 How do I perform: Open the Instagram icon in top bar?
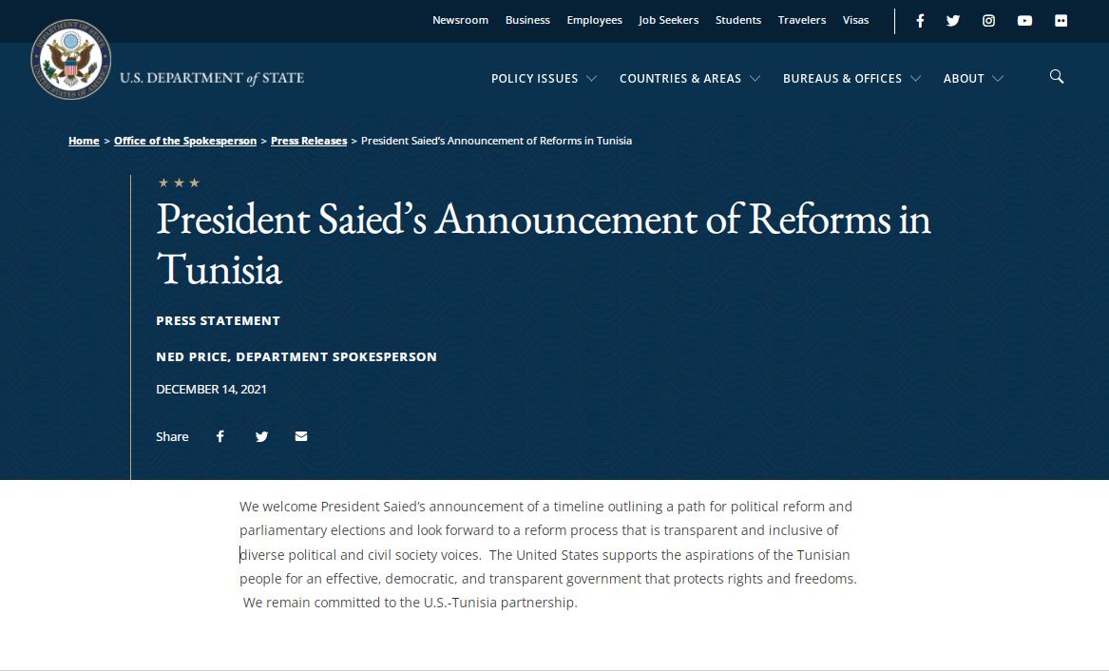(988, 21)
